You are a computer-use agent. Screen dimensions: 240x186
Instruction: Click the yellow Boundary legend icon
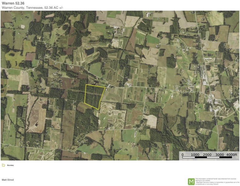click(x=3, y=165)
